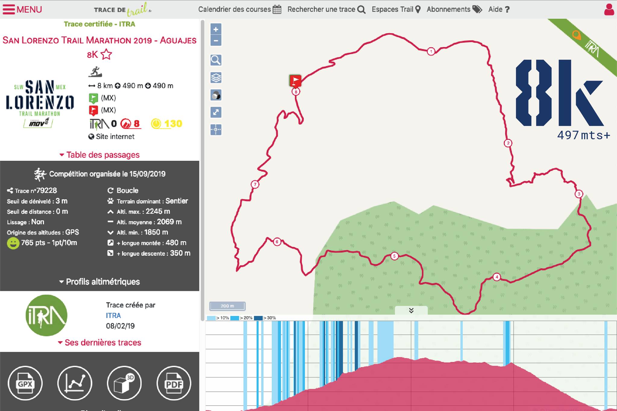Toggle the map shading overlay icon
617x411 pixels.
[x=216, y=95]
